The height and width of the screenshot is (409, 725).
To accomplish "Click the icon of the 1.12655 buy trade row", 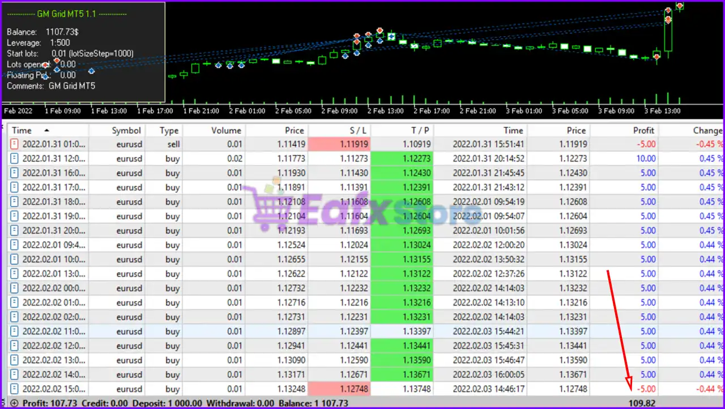I will point(15,260).
